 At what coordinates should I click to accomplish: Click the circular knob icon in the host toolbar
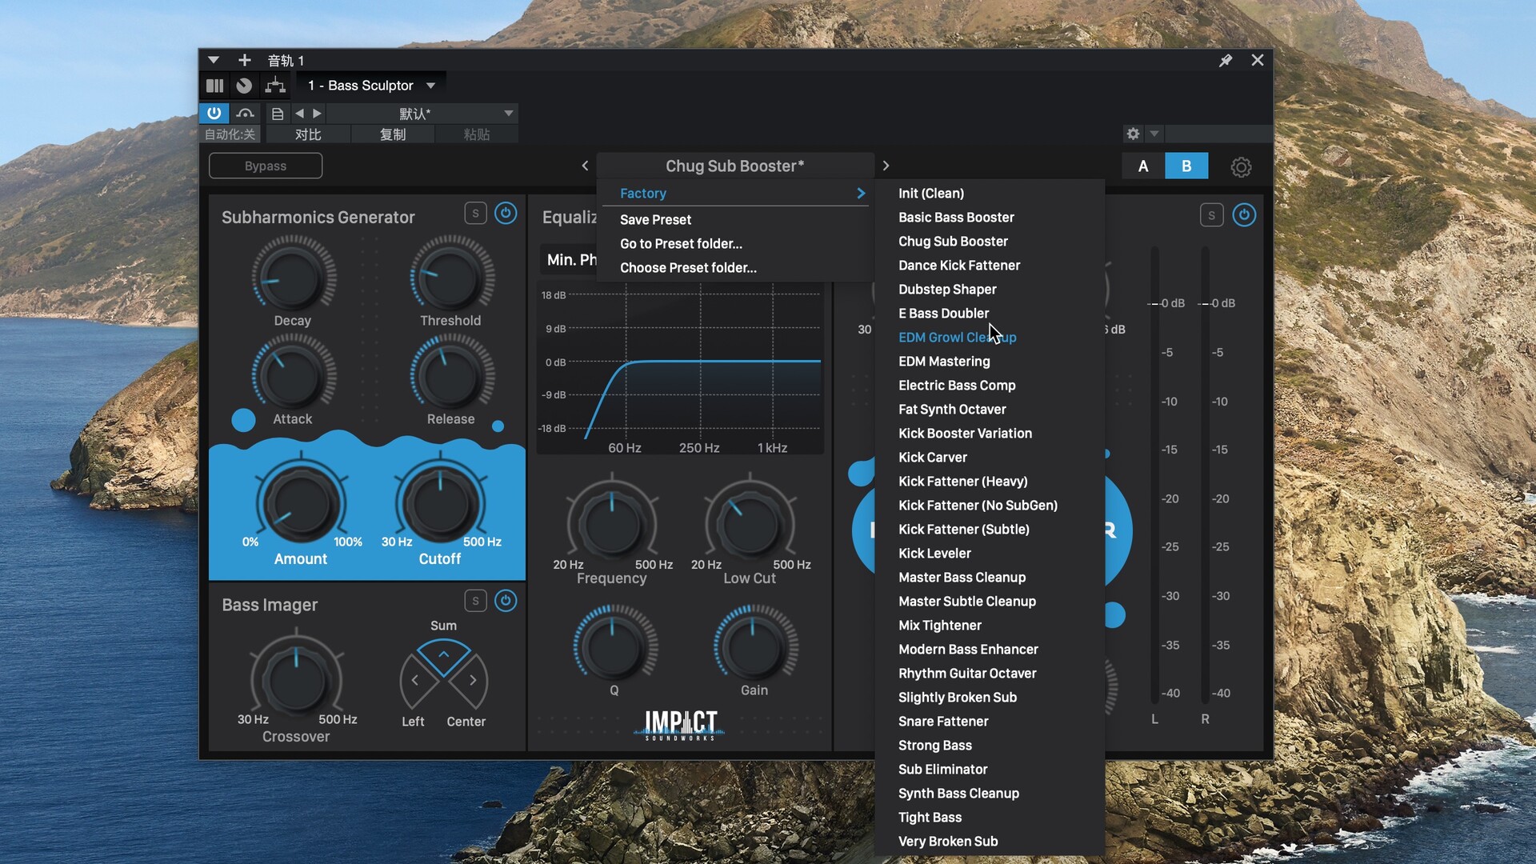pyautogui.click(x=244, y=86)
